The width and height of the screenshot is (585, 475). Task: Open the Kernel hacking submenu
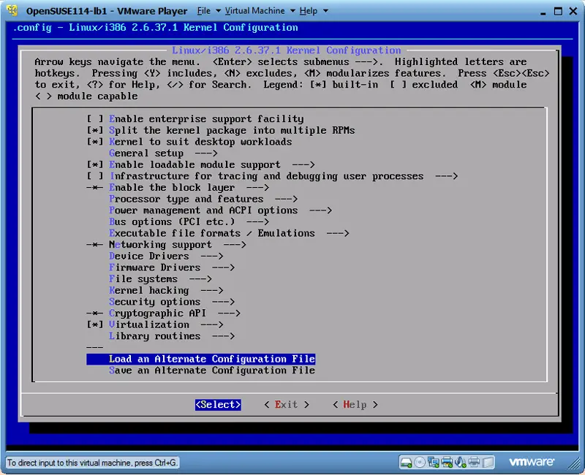point(166,290)
